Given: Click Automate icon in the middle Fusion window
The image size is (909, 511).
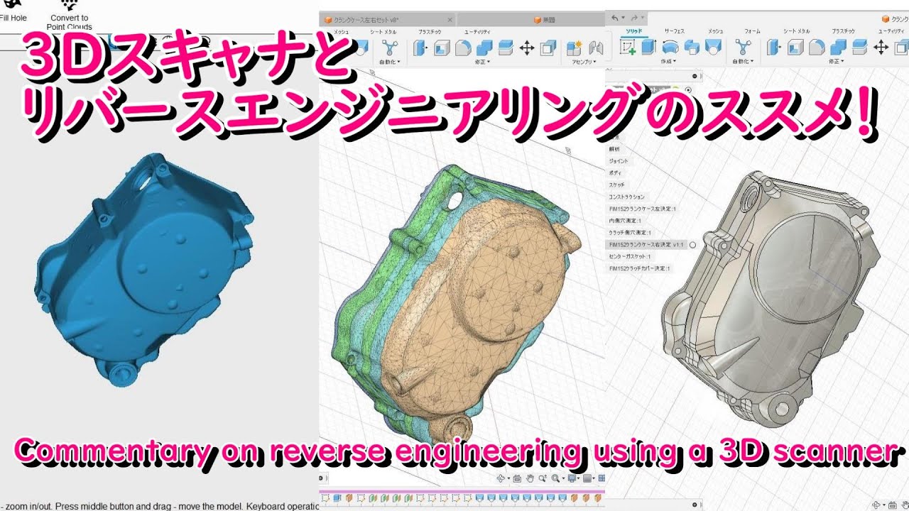Looking at the screenshot, I should coord(389,48).
